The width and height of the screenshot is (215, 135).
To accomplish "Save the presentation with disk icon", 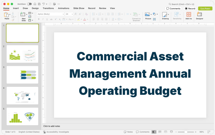I will point(39,4).
